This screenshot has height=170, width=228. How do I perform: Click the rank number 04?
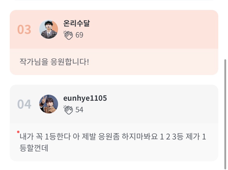coord(24,104)
